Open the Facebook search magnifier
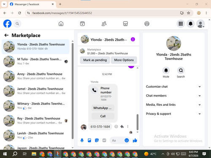This screenshot has width=211, height=158. point(17,24)
